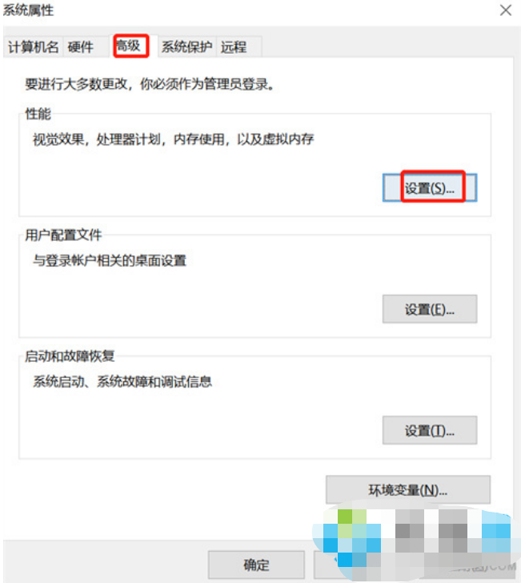Screen dimensions: 521x583
Task: Click the 性能 group label
Action: pos(38,114)
